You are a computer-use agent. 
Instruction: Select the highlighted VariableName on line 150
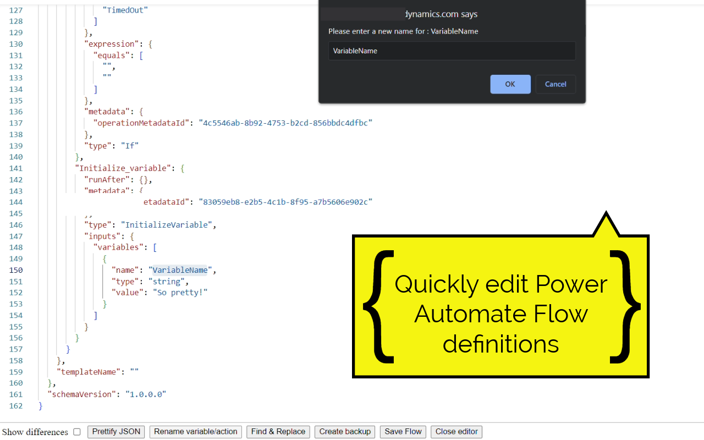coord(179,269)
